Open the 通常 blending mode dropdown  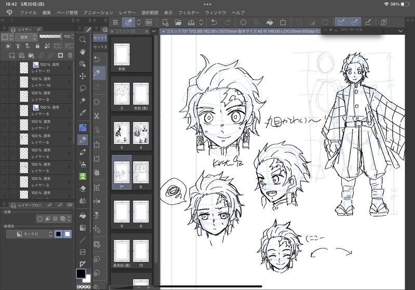click(26, 37)
